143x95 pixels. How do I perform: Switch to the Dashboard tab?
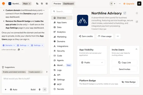tap(68, 4)
